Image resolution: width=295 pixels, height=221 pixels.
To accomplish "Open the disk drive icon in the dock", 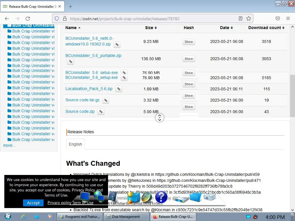I will pyautogui.click(x=182, y=200).
